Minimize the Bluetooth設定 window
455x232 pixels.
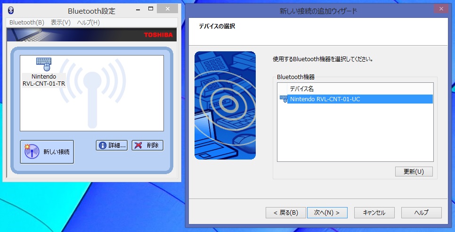click(138, 9)
